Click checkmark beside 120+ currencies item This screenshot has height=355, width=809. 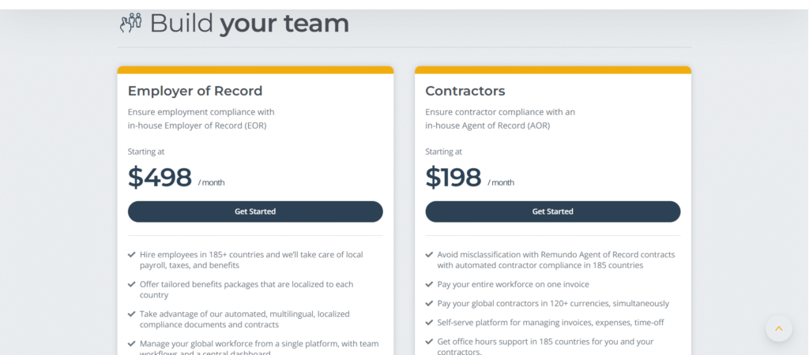coord(429,304)
